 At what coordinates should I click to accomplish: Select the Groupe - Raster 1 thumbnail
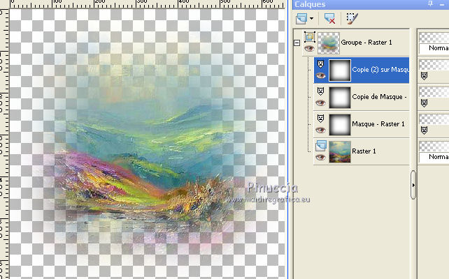coord(329,43)
